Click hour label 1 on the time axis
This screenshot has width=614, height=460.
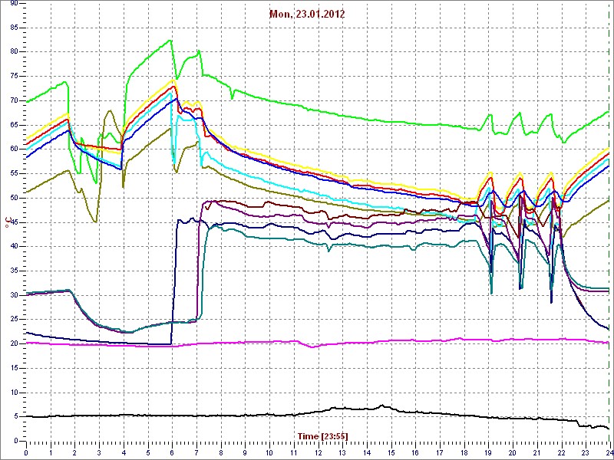[x=51, y=452]
